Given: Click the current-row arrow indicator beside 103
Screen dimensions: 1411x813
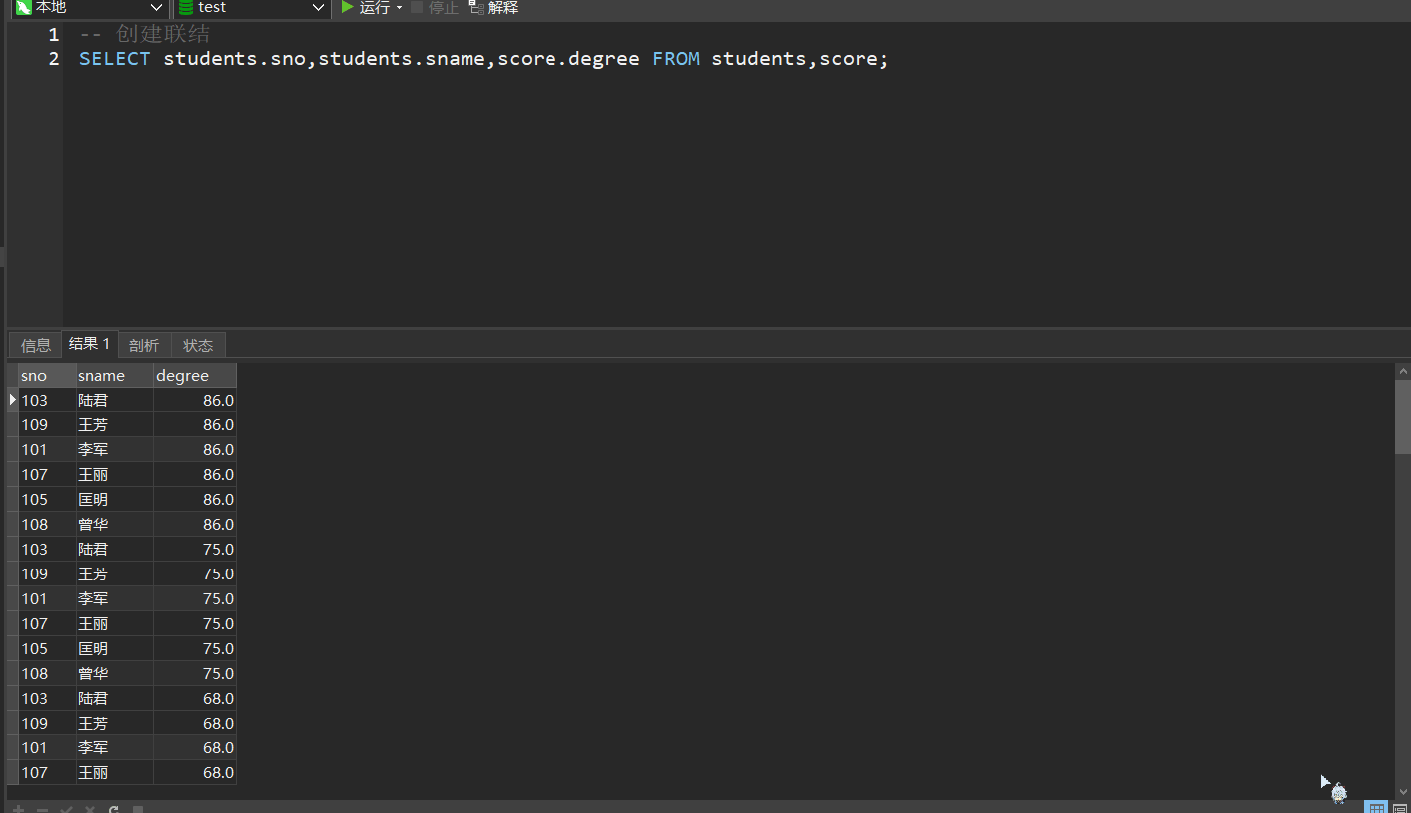Looking at the screenshot, I should [x=13, y=400].
